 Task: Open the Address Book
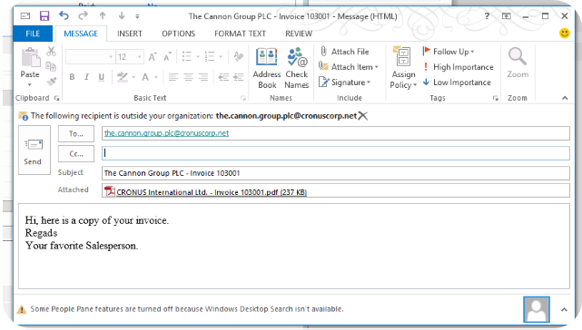click(267, 68)
